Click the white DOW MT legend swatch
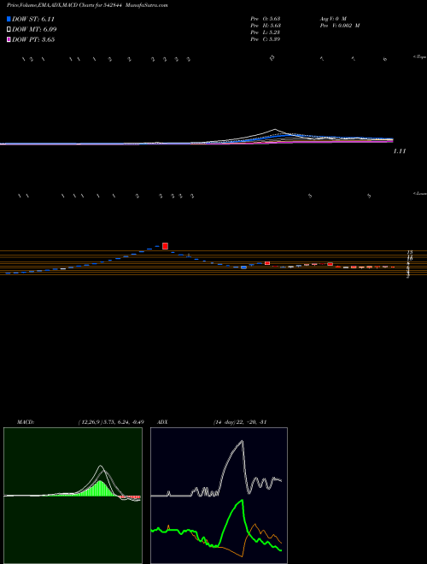The image size is (427, 564). [9, 30]
